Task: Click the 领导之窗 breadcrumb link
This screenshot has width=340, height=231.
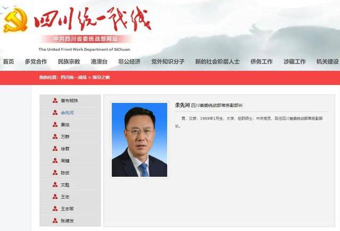Action: [101, 78]
